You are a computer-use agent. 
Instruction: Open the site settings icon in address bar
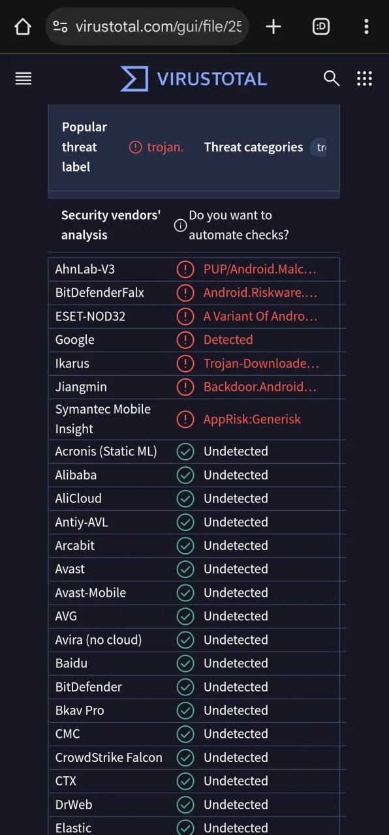point(61,27)
